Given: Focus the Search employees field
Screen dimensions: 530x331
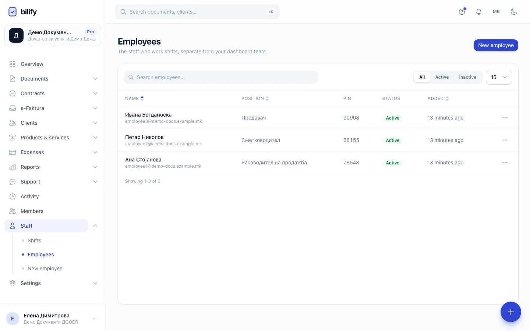Looking at the screenshot, I should coord(221,77).
